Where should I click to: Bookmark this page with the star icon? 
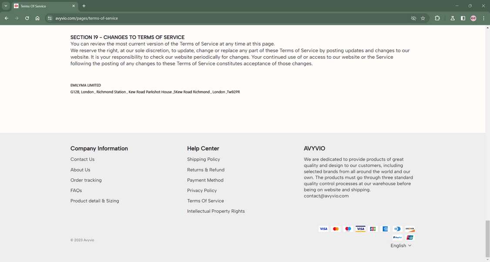[423, 18]
